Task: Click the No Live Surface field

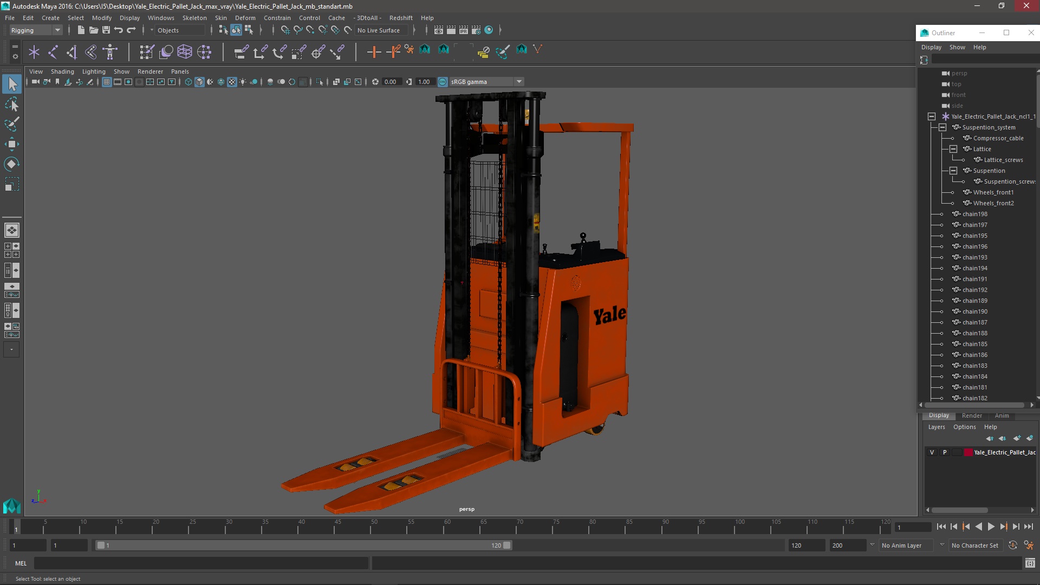Action: pyautogui.click(x=382, y=30)
